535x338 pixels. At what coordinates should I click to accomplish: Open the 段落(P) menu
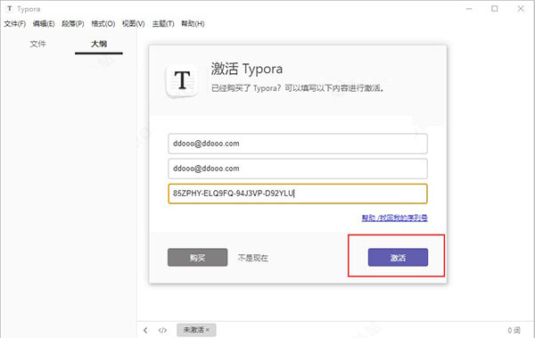73,24
